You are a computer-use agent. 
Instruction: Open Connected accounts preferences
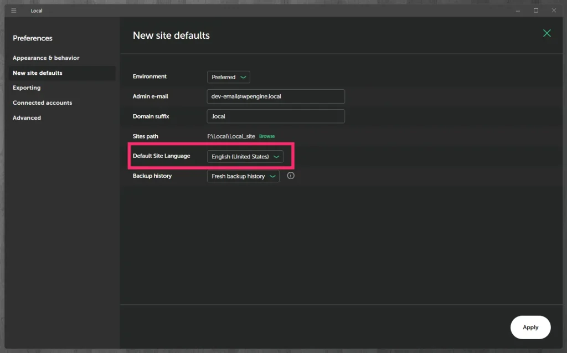42,103
